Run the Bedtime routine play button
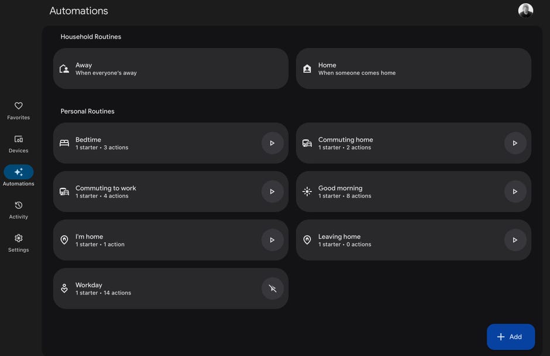The height and width of the screenshot is (356, 550). coord(272,143)
